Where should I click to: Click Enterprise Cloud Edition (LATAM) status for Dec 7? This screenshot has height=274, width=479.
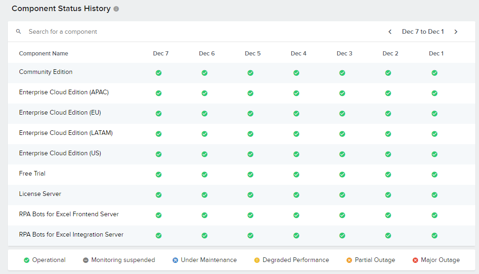159,134
